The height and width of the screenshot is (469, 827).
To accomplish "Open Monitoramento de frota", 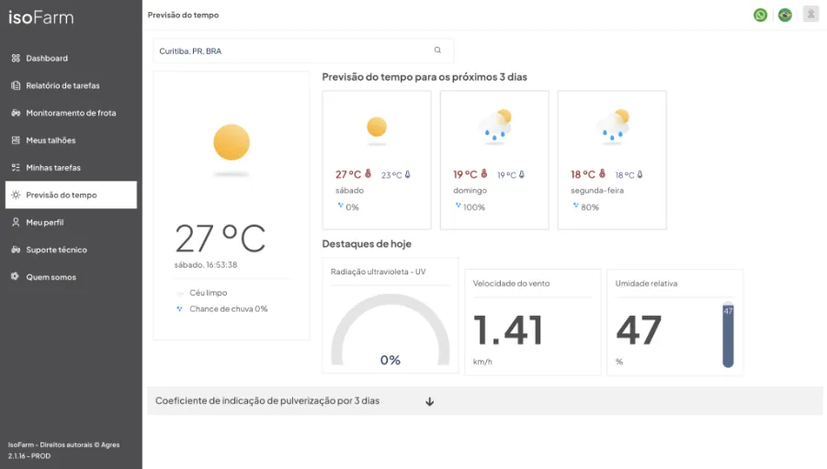I will pyautogui.click(x=71, y=113).
